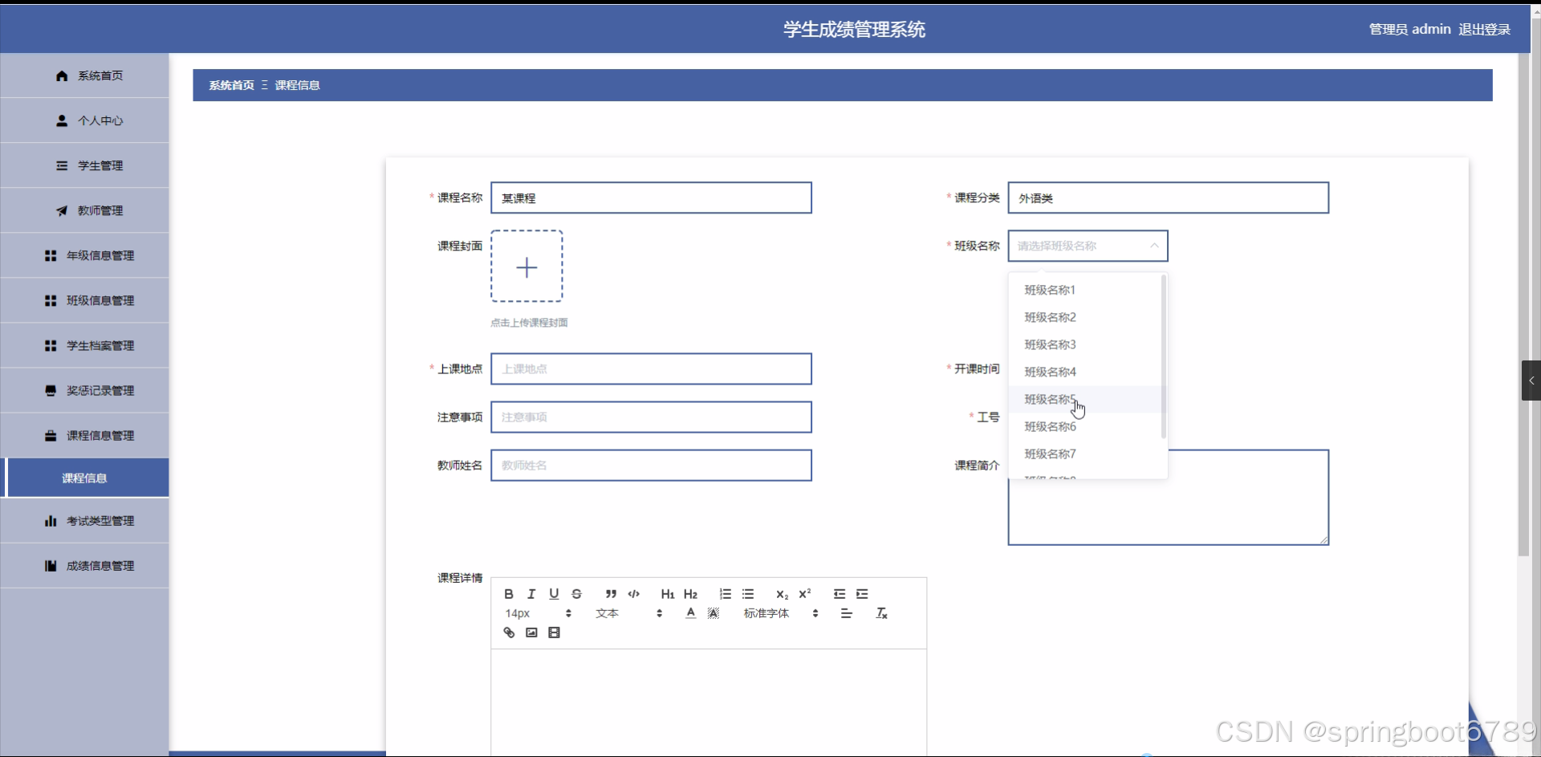Apply superscript formatting
Viewport: 1541px width, 757px height.
coord(804,594)
